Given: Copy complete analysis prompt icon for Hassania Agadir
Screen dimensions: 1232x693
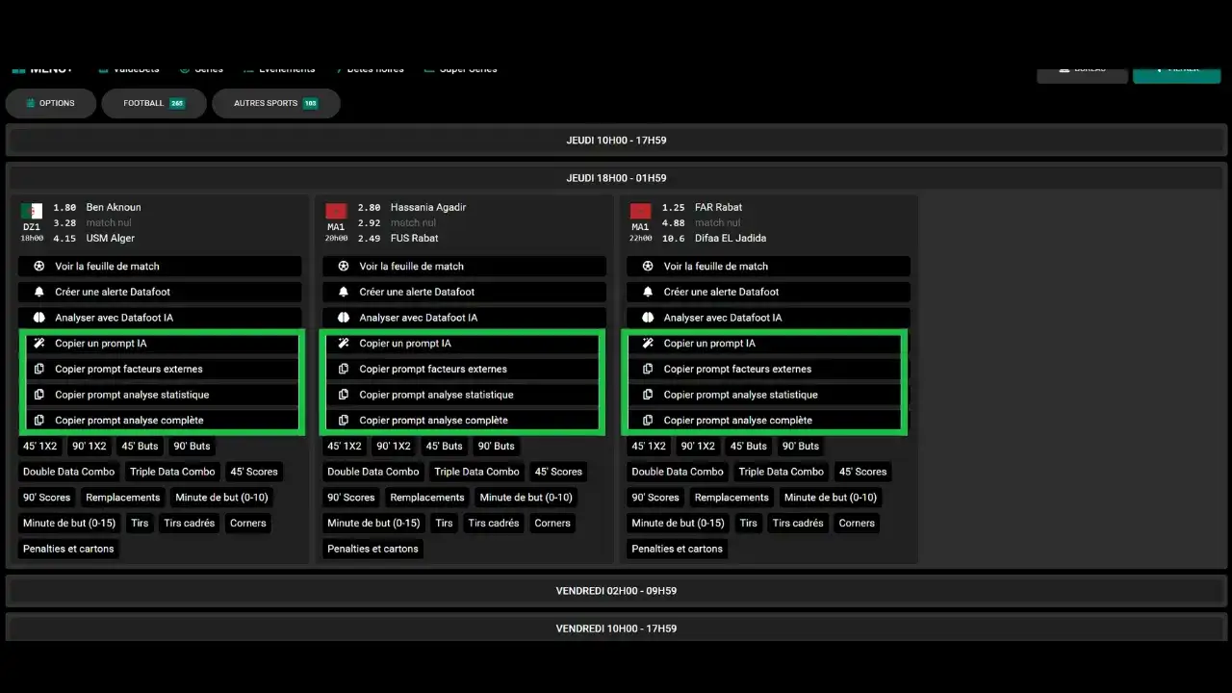Looking at the screenshot, I should click(x=344, y=421).
